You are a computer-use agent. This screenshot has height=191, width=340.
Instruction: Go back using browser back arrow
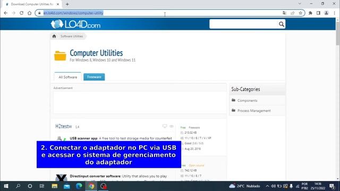[x=6, y=13]
